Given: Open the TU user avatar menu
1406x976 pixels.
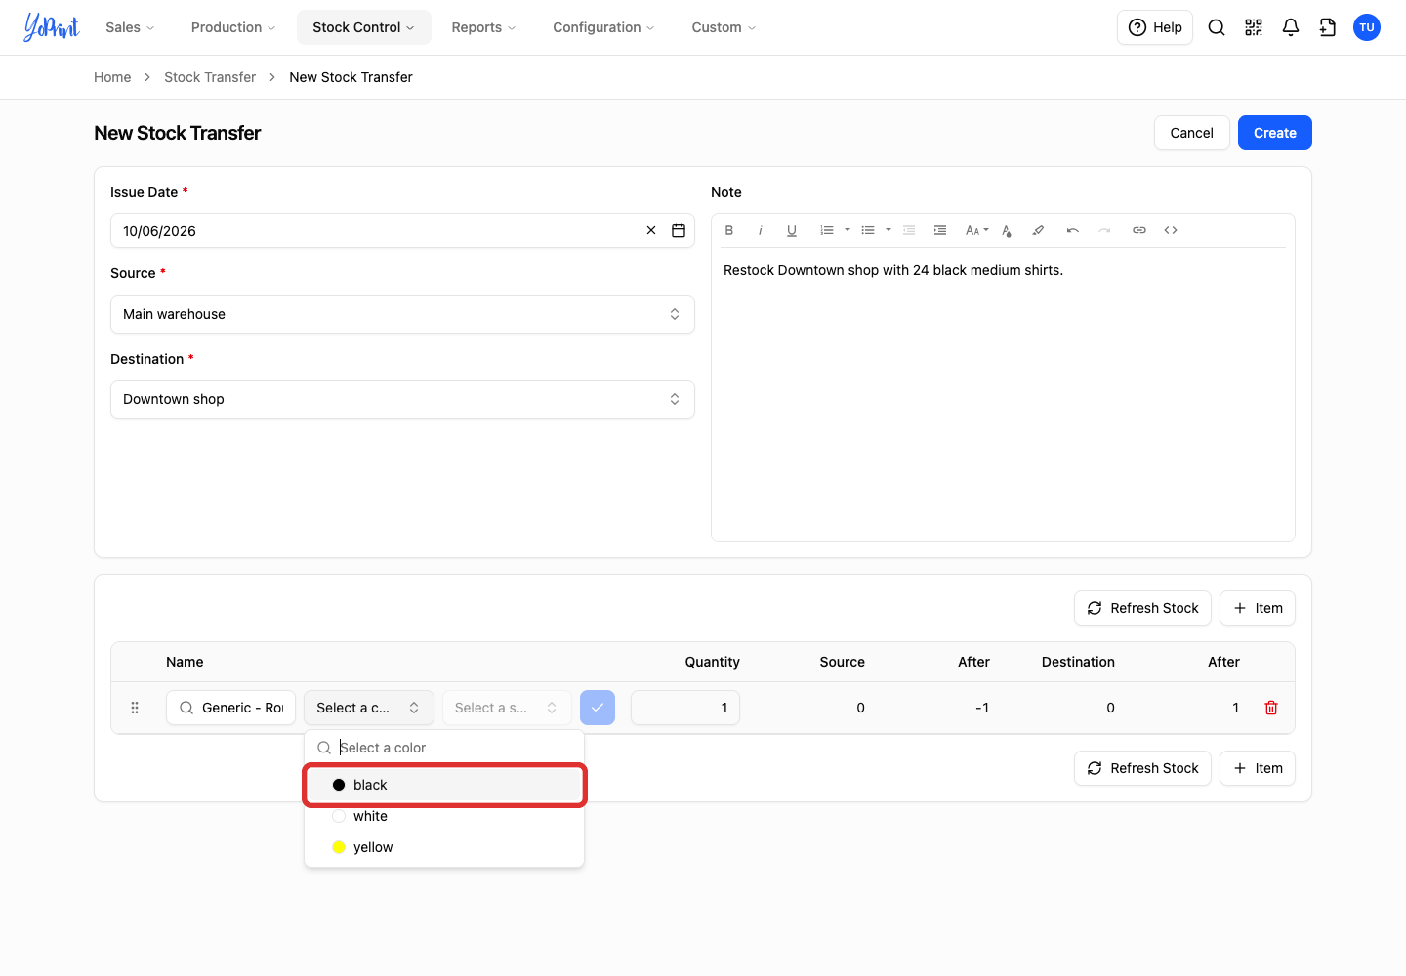Looking at the screenshot, I should click(1367, 27).
